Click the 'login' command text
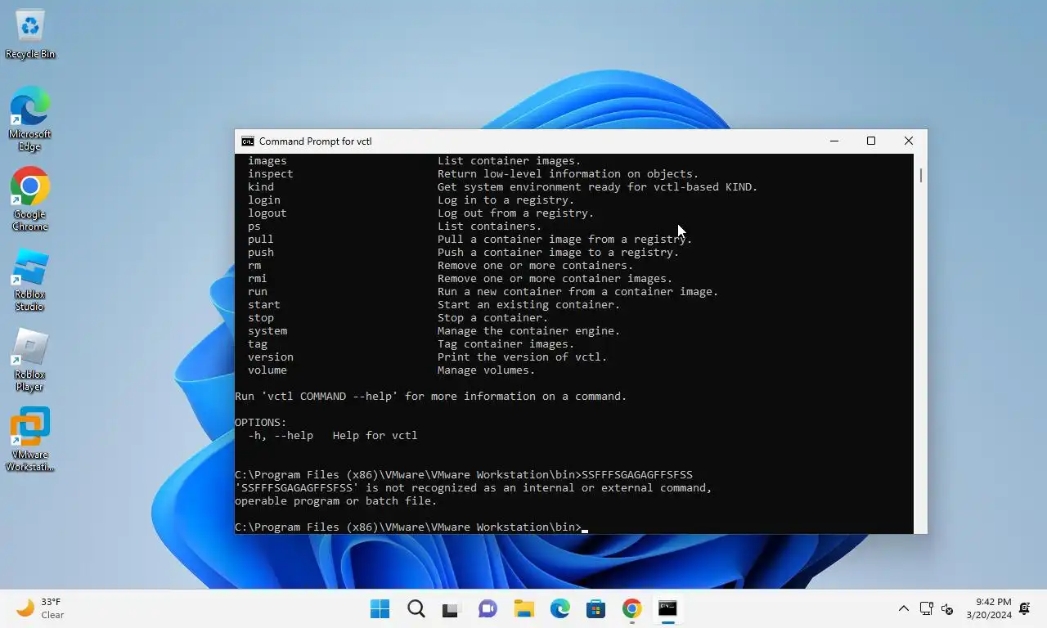Viewport: 1047px width, 628px height. coord(264,200)
